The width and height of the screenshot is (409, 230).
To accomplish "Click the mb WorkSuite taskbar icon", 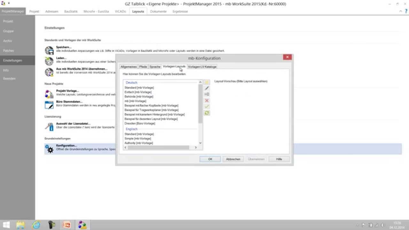I will 82,225.
